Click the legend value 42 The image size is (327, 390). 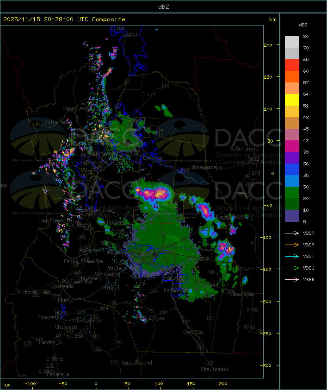[x=306, y=140]
